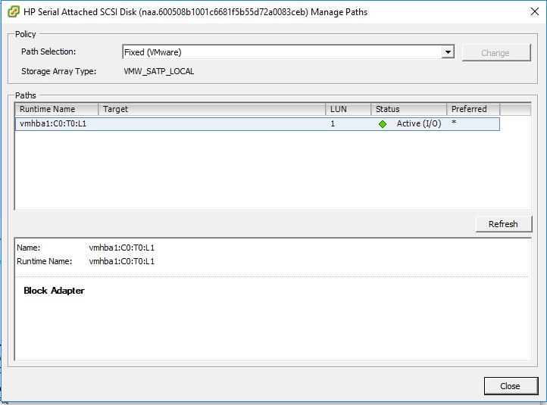The width and height of the screenshot is (547, 405).
Task: Click the Path Selection label
Action: (48, 51)
